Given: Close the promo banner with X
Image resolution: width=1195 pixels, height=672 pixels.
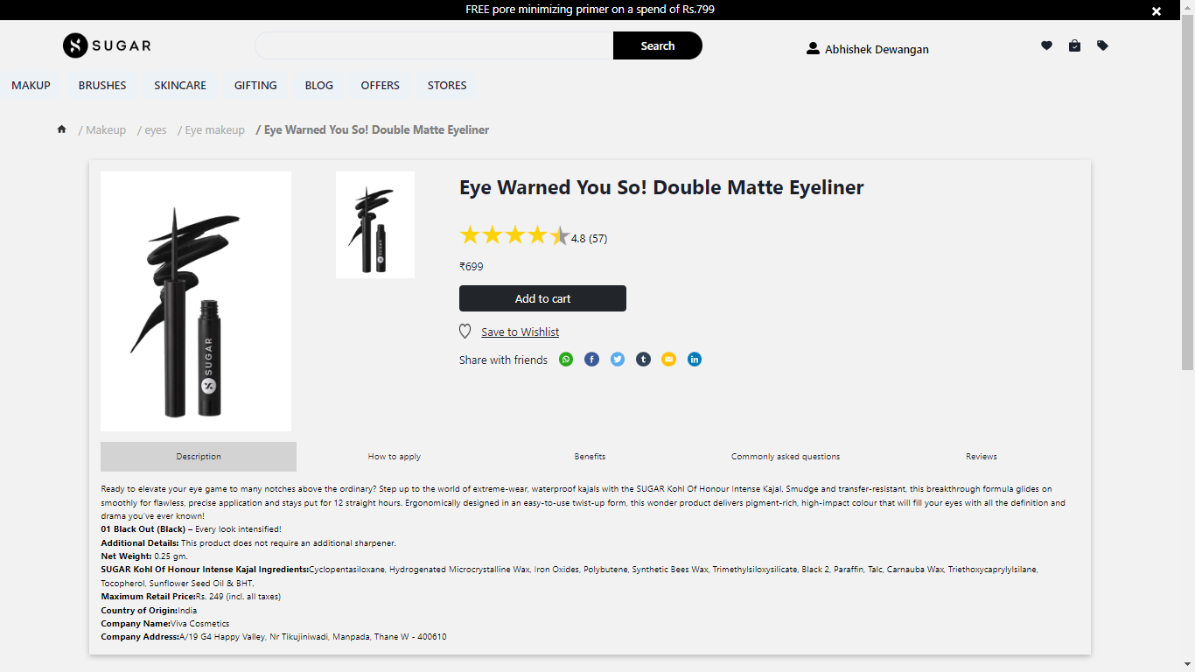Looking at the screenshot, I should pyautogui.click(x=1157, y=11).
